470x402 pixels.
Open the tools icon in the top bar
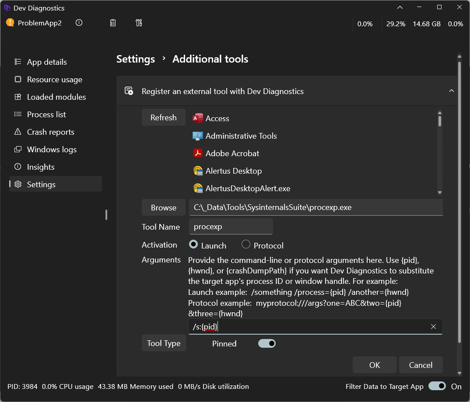click(x=138, y=23)
